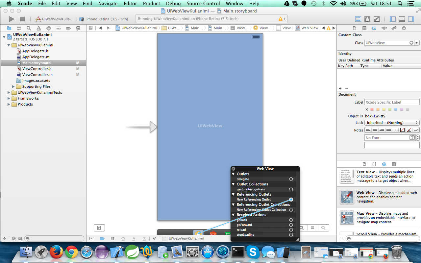Open the Product menu

pyautogui.click(x=152, y=4)
